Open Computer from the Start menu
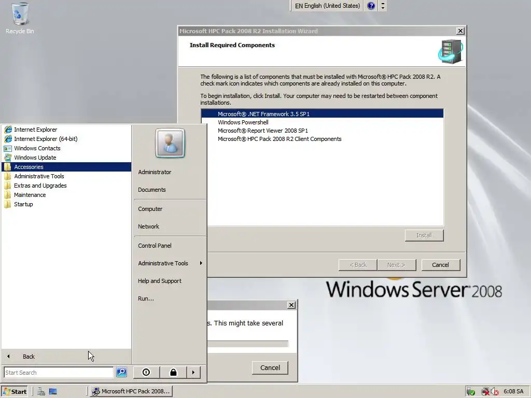The width and height of the screenshot is (531, 398). pyautogui.click(x=150, y=209)
